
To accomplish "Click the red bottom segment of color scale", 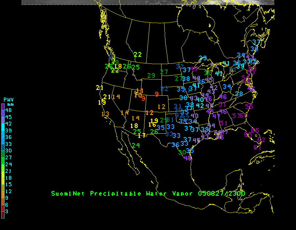I will 3,215.
